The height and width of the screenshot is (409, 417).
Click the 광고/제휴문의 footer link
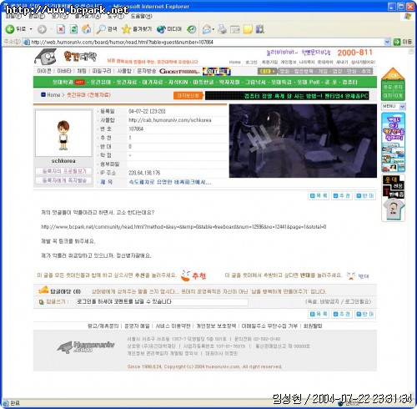pyautogui.click(x=103, y=326)
